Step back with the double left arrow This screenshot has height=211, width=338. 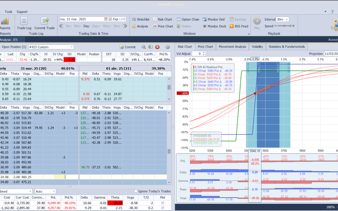coord(61,26)
